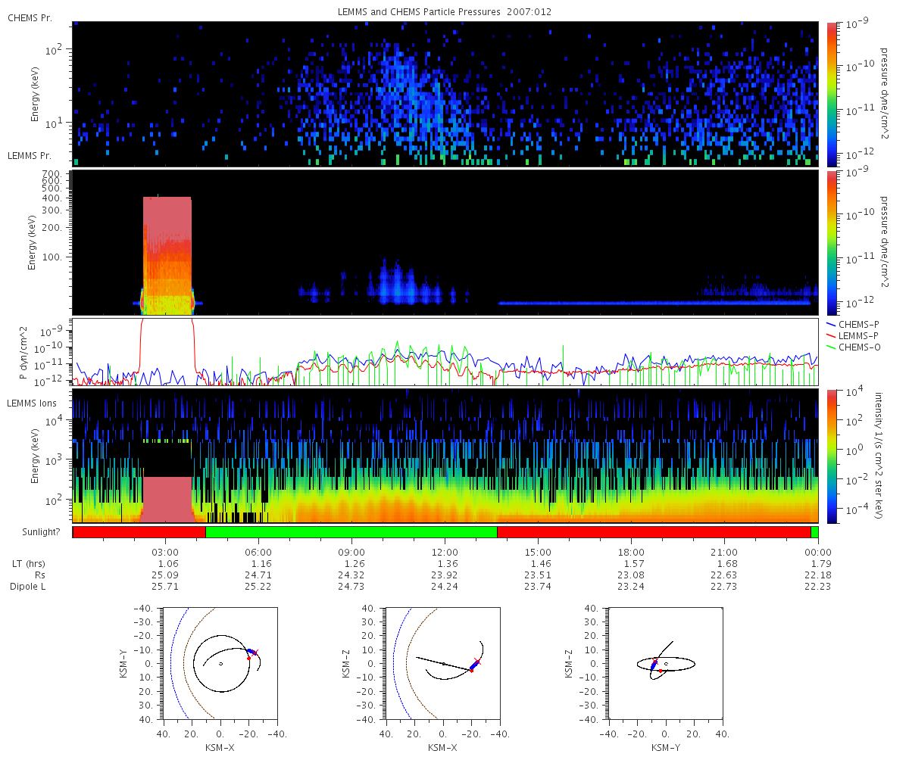Click the KSM-Y vertical axis label of the first orbit plot
909x757 pixels.
123,663
